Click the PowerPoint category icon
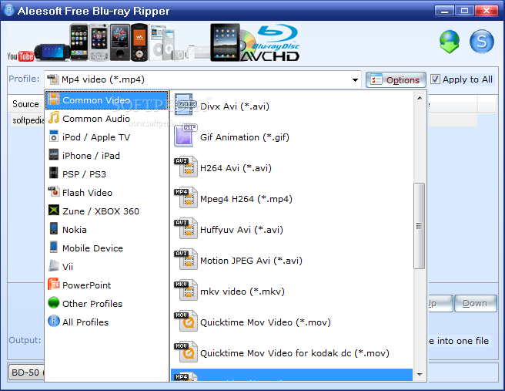505x391 pixels. pyautogui.click(x=54, y=285)
